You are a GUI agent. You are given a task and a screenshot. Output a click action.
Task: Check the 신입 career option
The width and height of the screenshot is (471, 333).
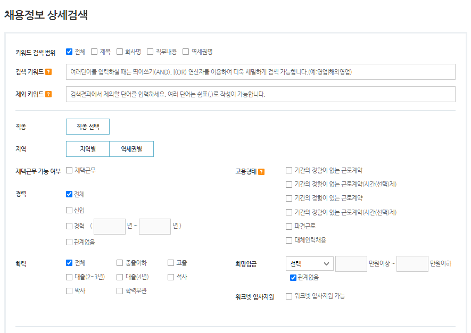[69, 210]
